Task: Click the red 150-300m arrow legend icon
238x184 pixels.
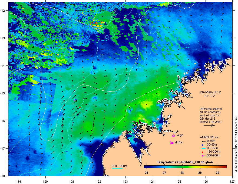Action: click(x=204, y=152)
